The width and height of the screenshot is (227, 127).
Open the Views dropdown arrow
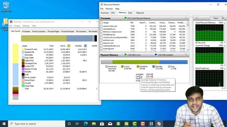click(x=223, y=18)
